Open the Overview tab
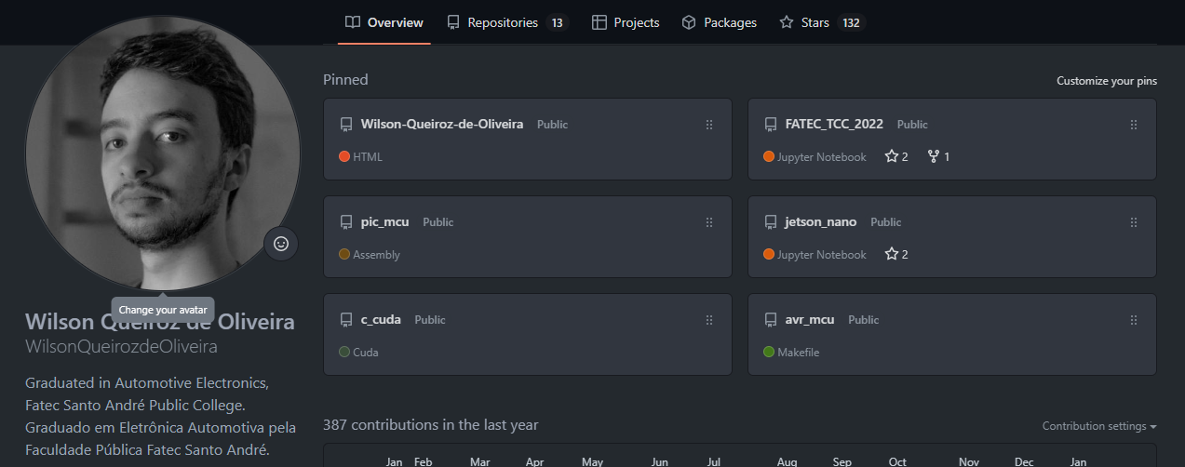This screenshot has height=467, width=1185. 384,22
